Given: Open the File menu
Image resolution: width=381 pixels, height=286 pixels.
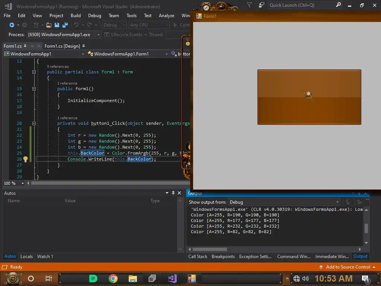Looking at the screenshot, I should pos(7,15).
